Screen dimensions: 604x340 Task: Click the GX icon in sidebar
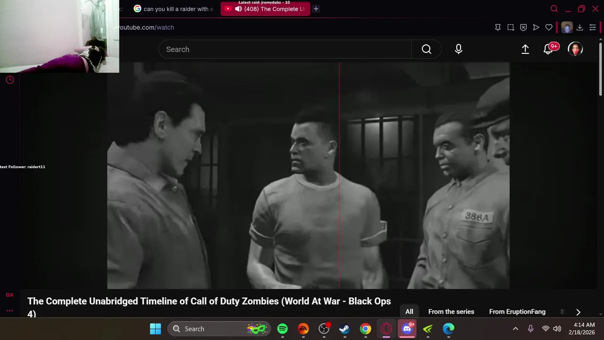pyautogui.click(x=9, y=295)
